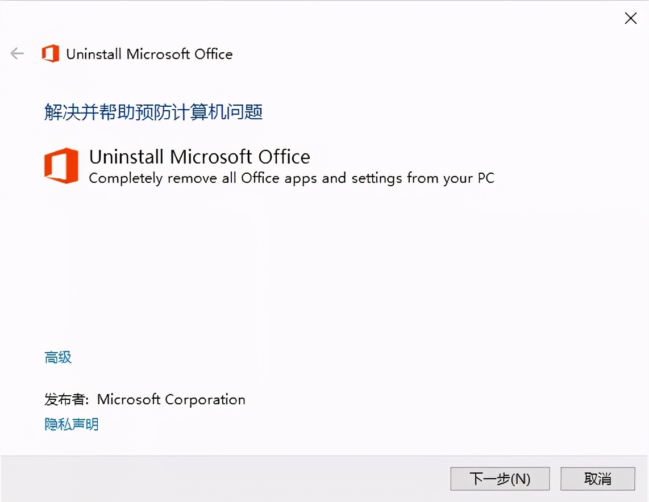
Task: Open the 高级 advanced options link
Action: (x=57, y=357)
